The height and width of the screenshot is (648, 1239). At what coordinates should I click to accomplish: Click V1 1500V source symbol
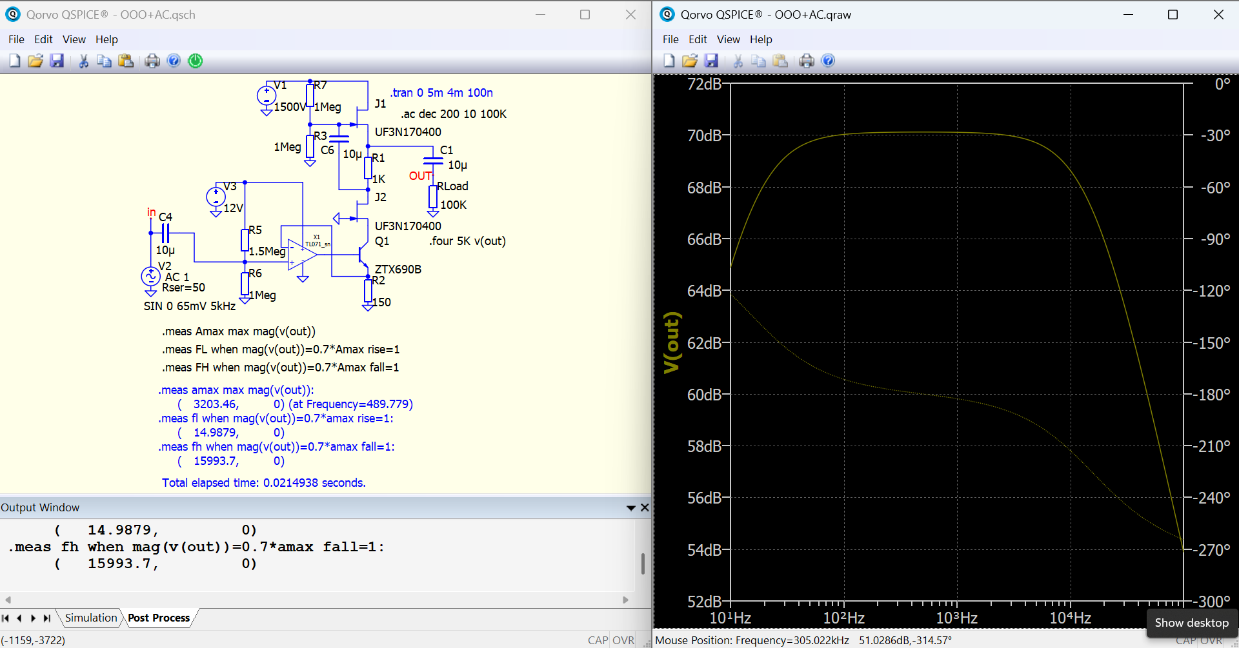tap(267, 97)
